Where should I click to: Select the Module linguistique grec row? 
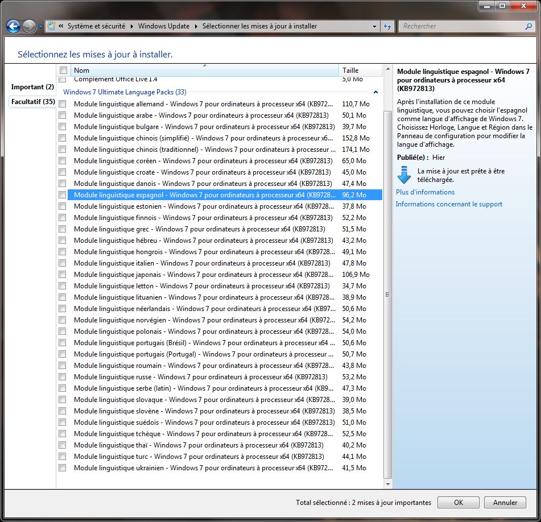pyautogui.click(x=225, y=229)
